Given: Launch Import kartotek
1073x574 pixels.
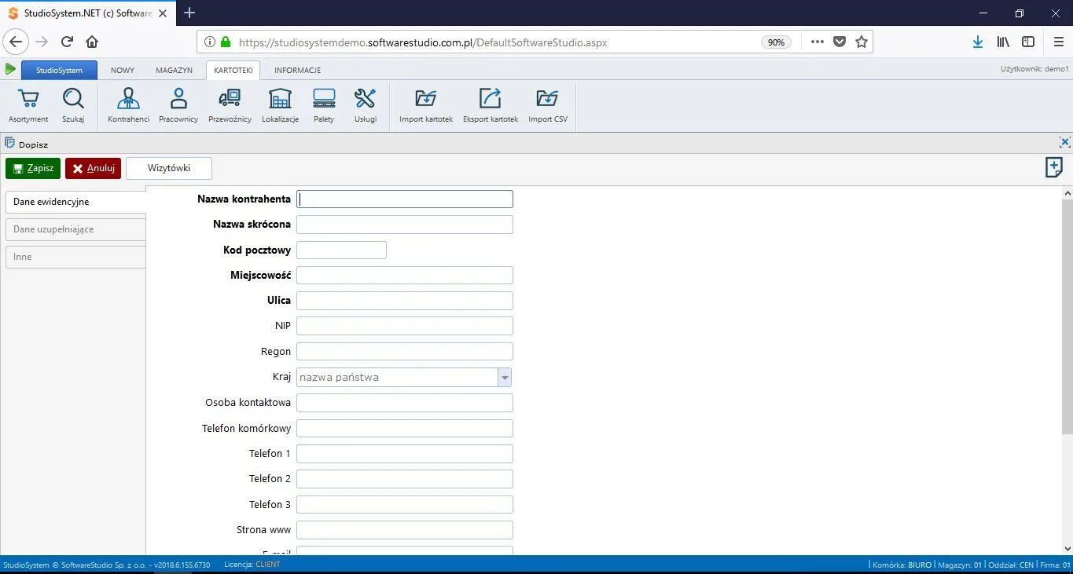Looking at the screenshot, I should 426,105.
